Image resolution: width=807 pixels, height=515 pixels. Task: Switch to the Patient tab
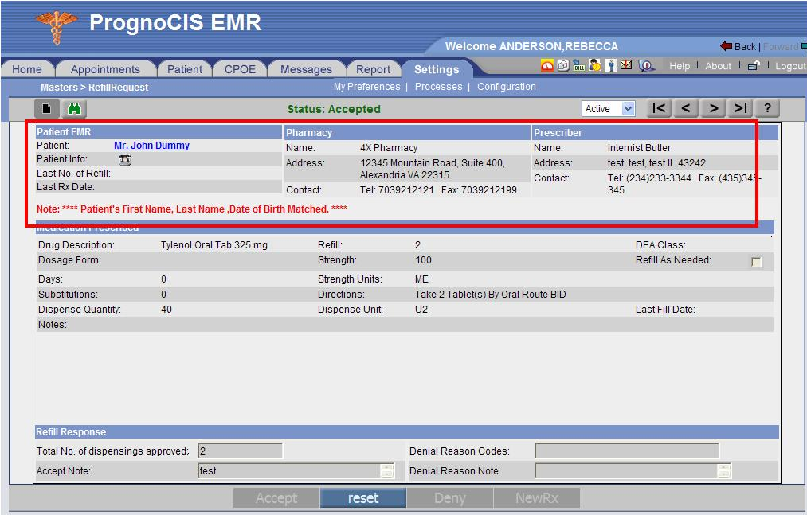click(x=185, y=69)
